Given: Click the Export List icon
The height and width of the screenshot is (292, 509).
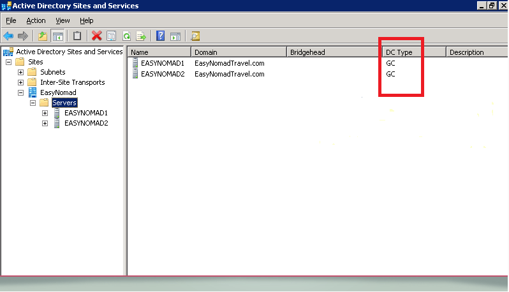Looking at the screenshot, I should (141, 36).
